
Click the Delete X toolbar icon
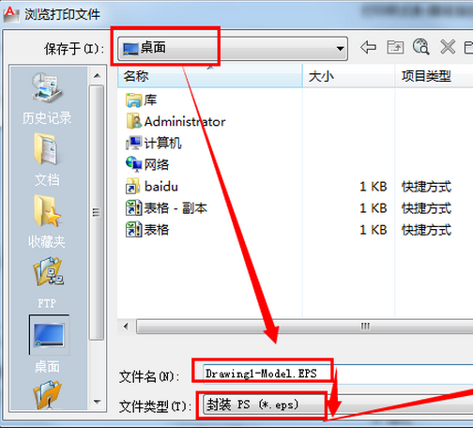pyautogui.click(x=448, y=48)
